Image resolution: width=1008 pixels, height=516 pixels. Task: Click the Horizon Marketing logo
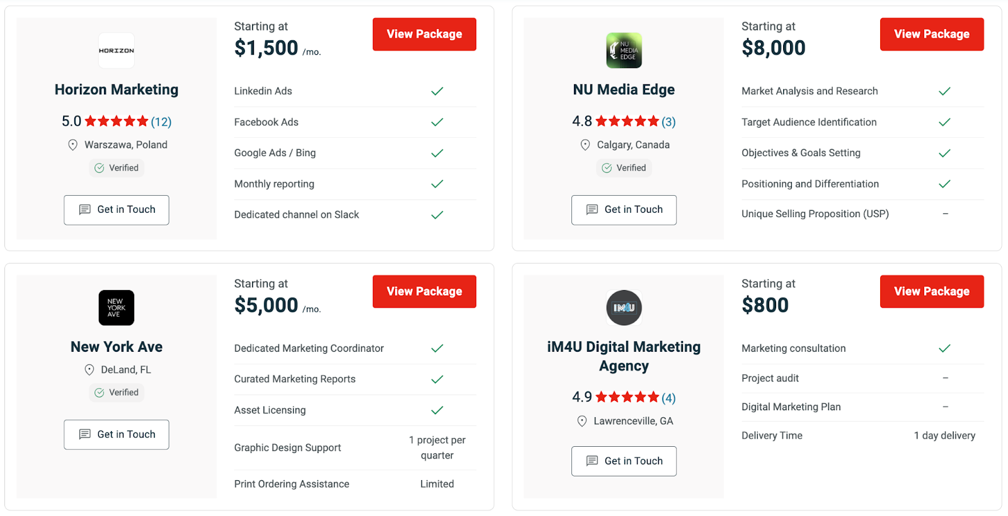click(x=116, y=50)
